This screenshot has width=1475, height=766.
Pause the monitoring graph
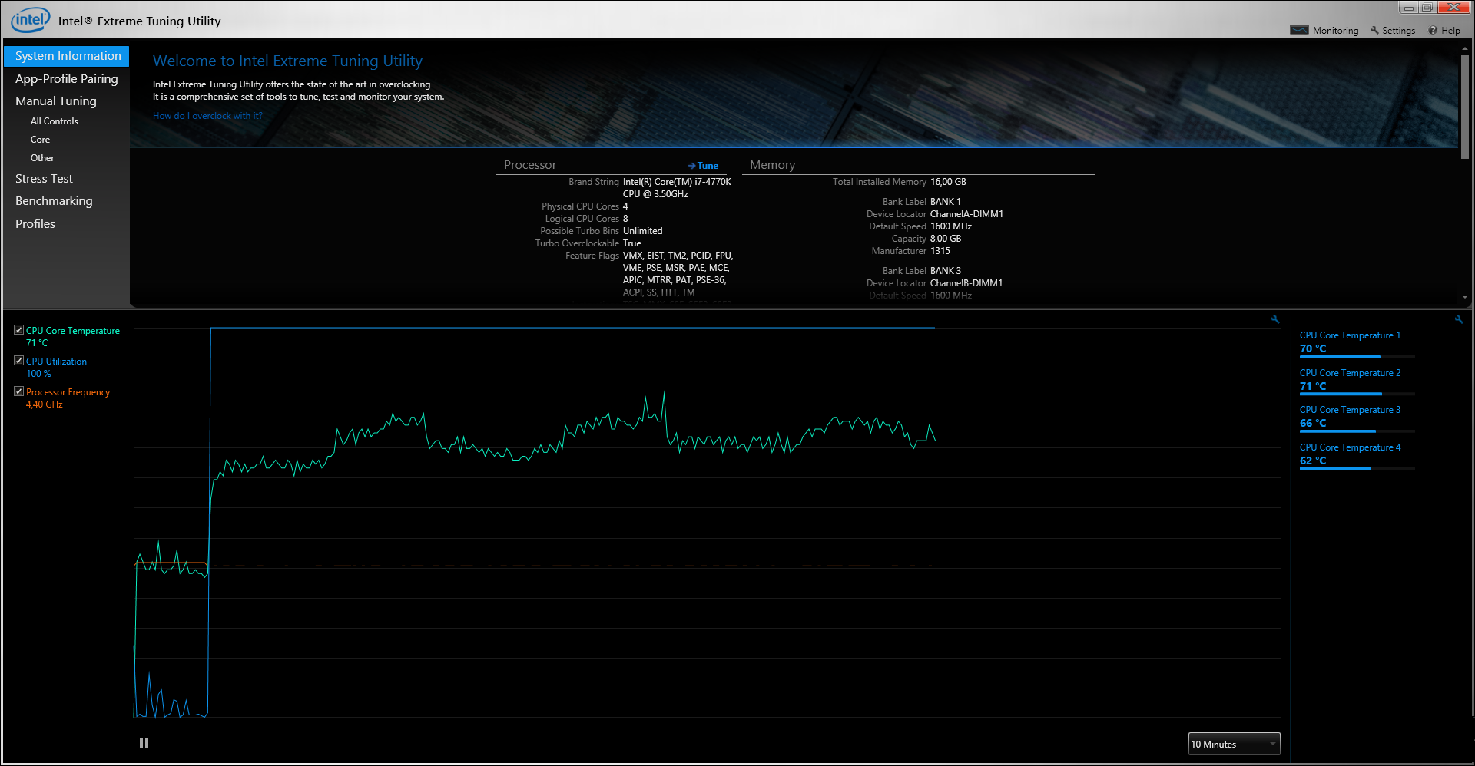tap(144, 743)
